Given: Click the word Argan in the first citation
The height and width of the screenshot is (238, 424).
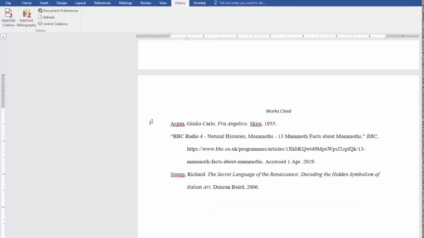Looking at the screenshot, I should [x=177, y=124].
